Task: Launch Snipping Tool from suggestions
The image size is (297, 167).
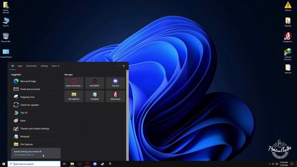Action: 36,97
